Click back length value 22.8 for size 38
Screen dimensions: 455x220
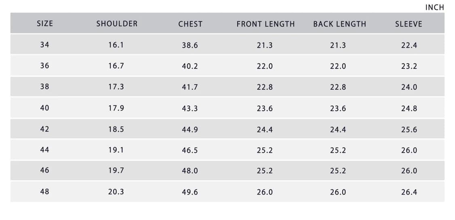[338, 87]
